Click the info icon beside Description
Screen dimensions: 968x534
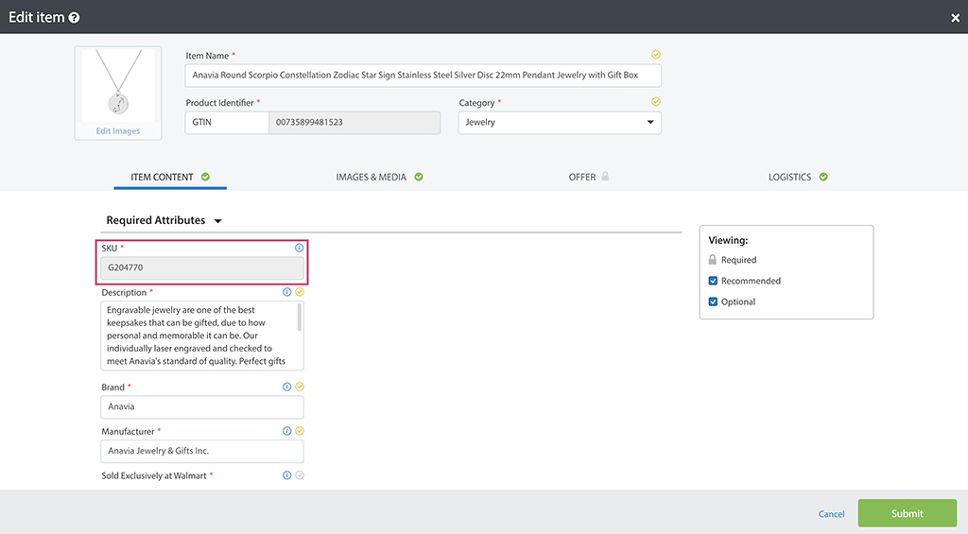point(287,292)
